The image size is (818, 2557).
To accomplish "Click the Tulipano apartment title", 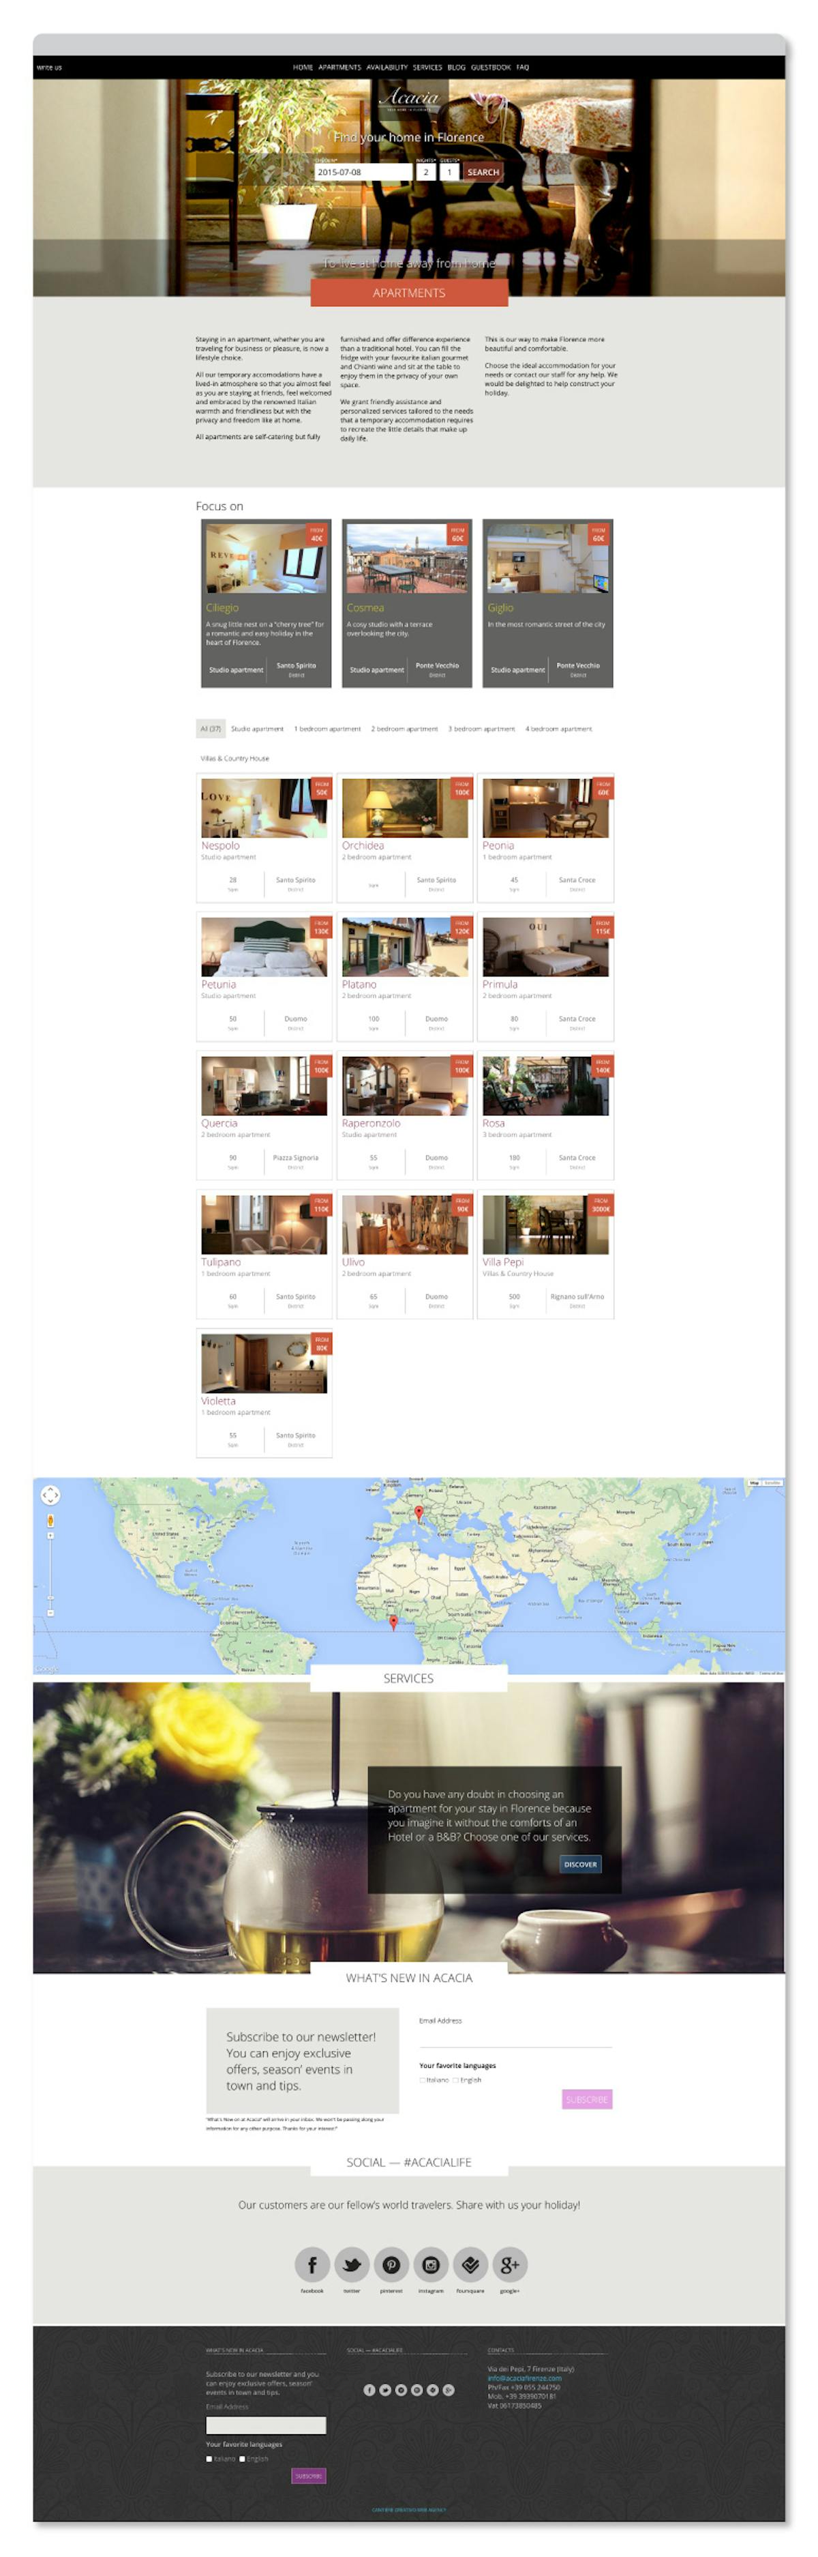I will [221, 1263].
